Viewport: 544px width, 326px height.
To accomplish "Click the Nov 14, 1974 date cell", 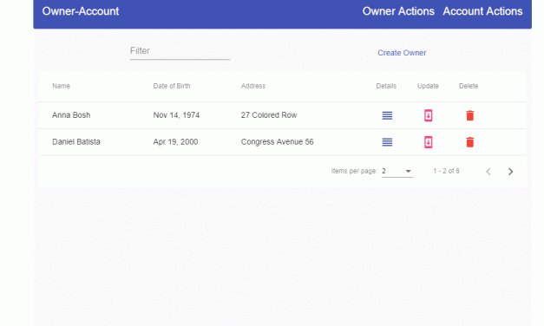I will tap(176, 115).
